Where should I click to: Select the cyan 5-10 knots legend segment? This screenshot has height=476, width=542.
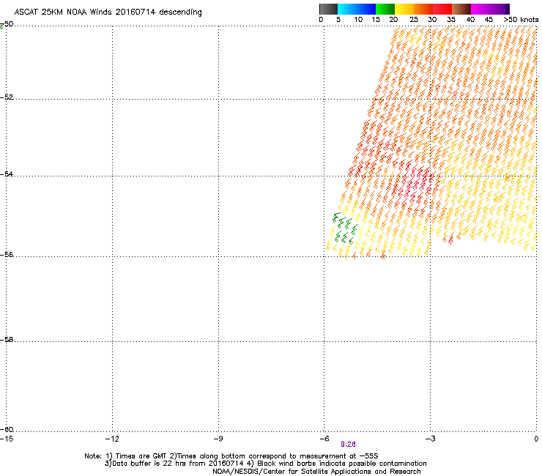(347, 9)
